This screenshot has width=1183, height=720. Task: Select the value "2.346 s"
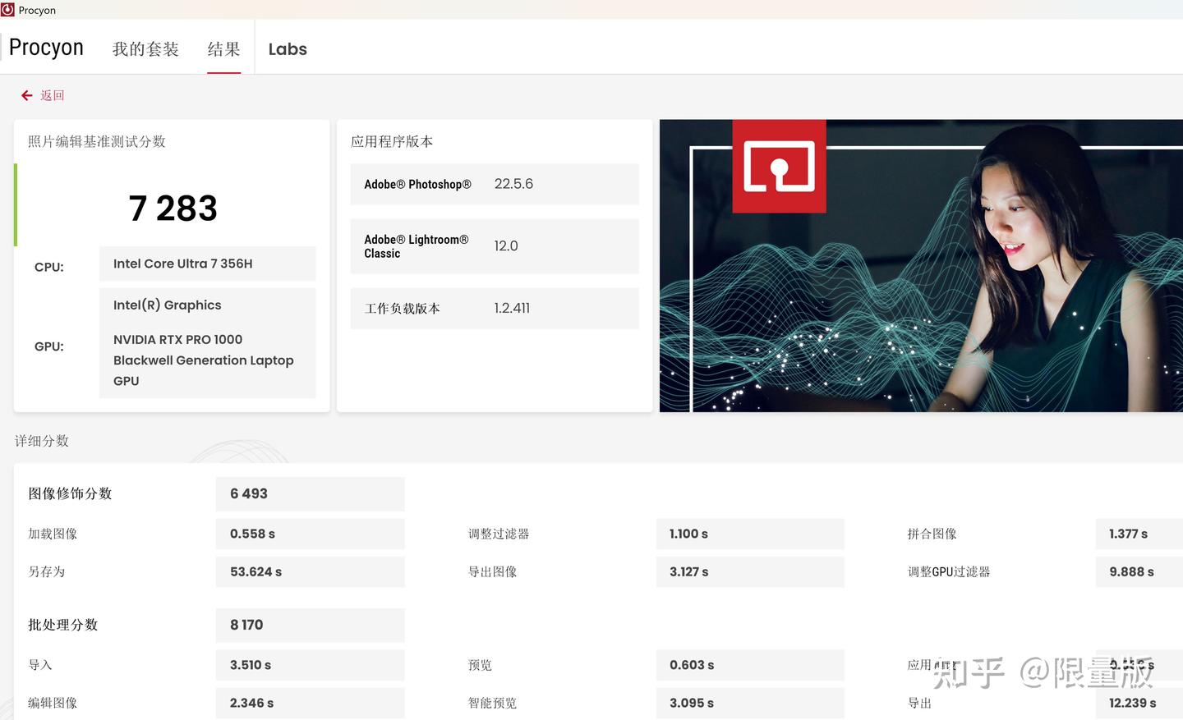(251, 703)
